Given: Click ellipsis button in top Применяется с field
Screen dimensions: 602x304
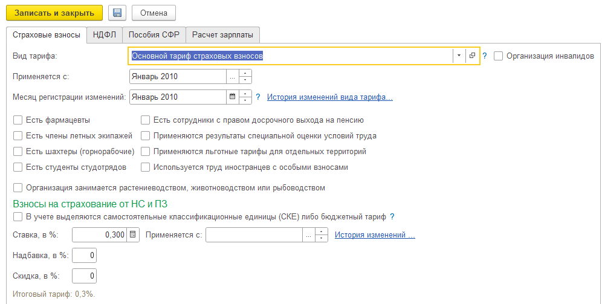Looking at the screenshot, I should 232,76.
